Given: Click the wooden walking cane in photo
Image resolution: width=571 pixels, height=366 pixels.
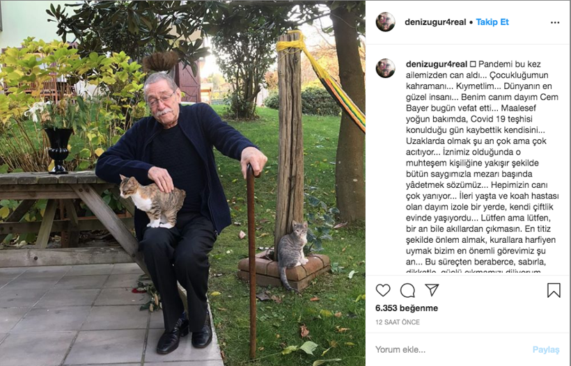Looking at the screenshot, I should click(x=251, y=260).
